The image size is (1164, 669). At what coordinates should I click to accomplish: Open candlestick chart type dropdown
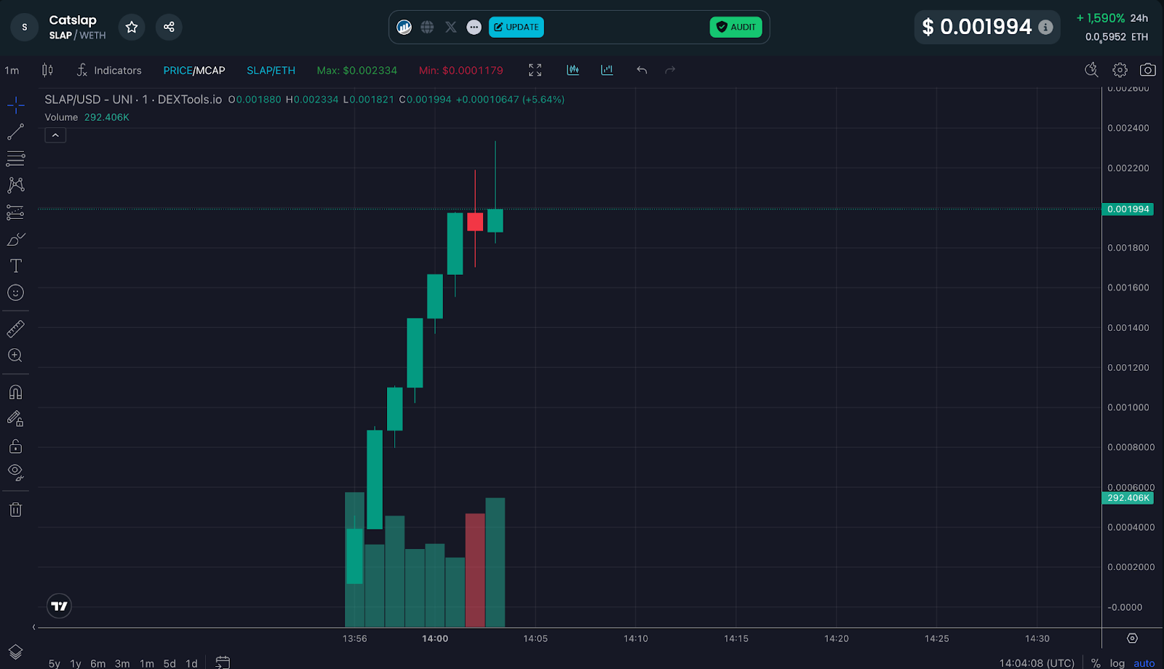pos(47,70)
